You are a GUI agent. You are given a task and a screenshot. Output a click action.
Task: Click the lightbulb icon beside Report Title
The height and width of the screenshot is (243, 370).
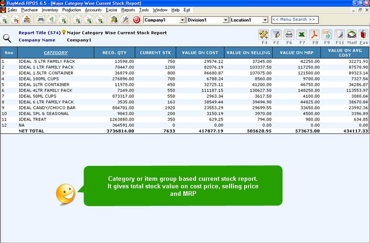64,32
